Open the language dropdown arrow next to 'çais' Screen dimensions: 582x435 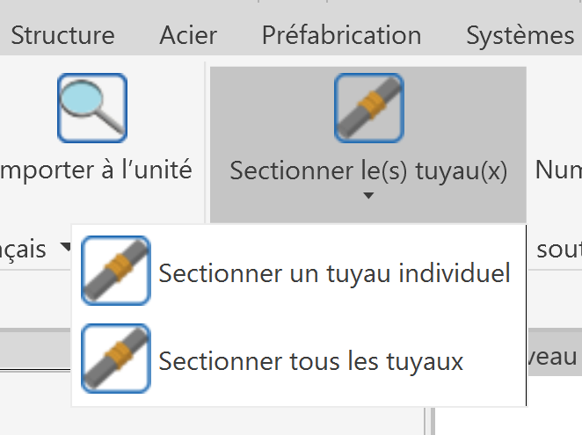(66, 246)
